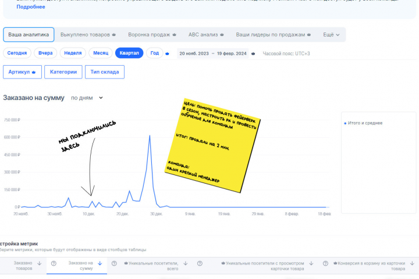Open help icon before Уникальные посетители, всего column
The height and width of the screenshot is (279, 419).
pos(114,263)
